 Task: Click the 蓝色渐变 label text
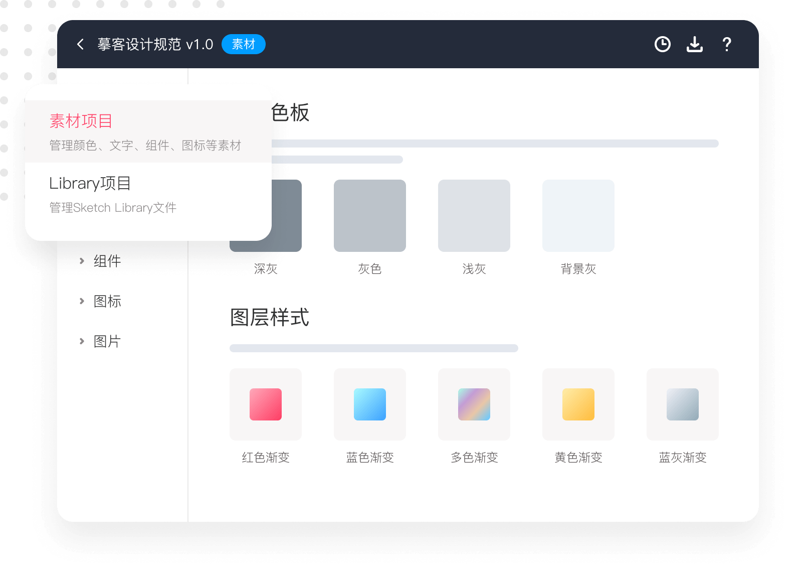(370, 458)
